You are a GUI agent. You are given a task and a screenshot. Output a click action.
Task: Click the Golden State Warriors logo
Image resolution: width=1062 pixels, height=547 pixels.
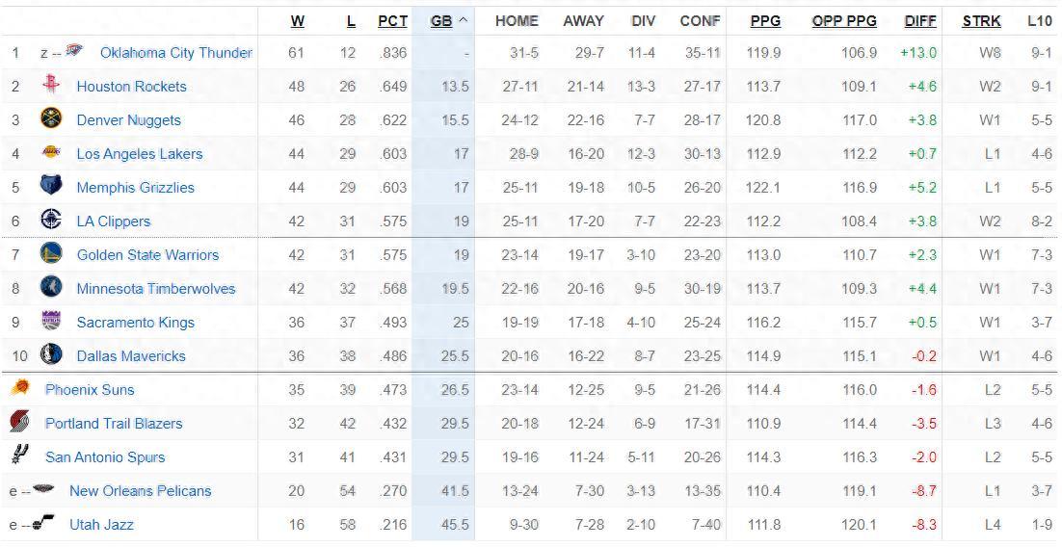tap(51, 254)
